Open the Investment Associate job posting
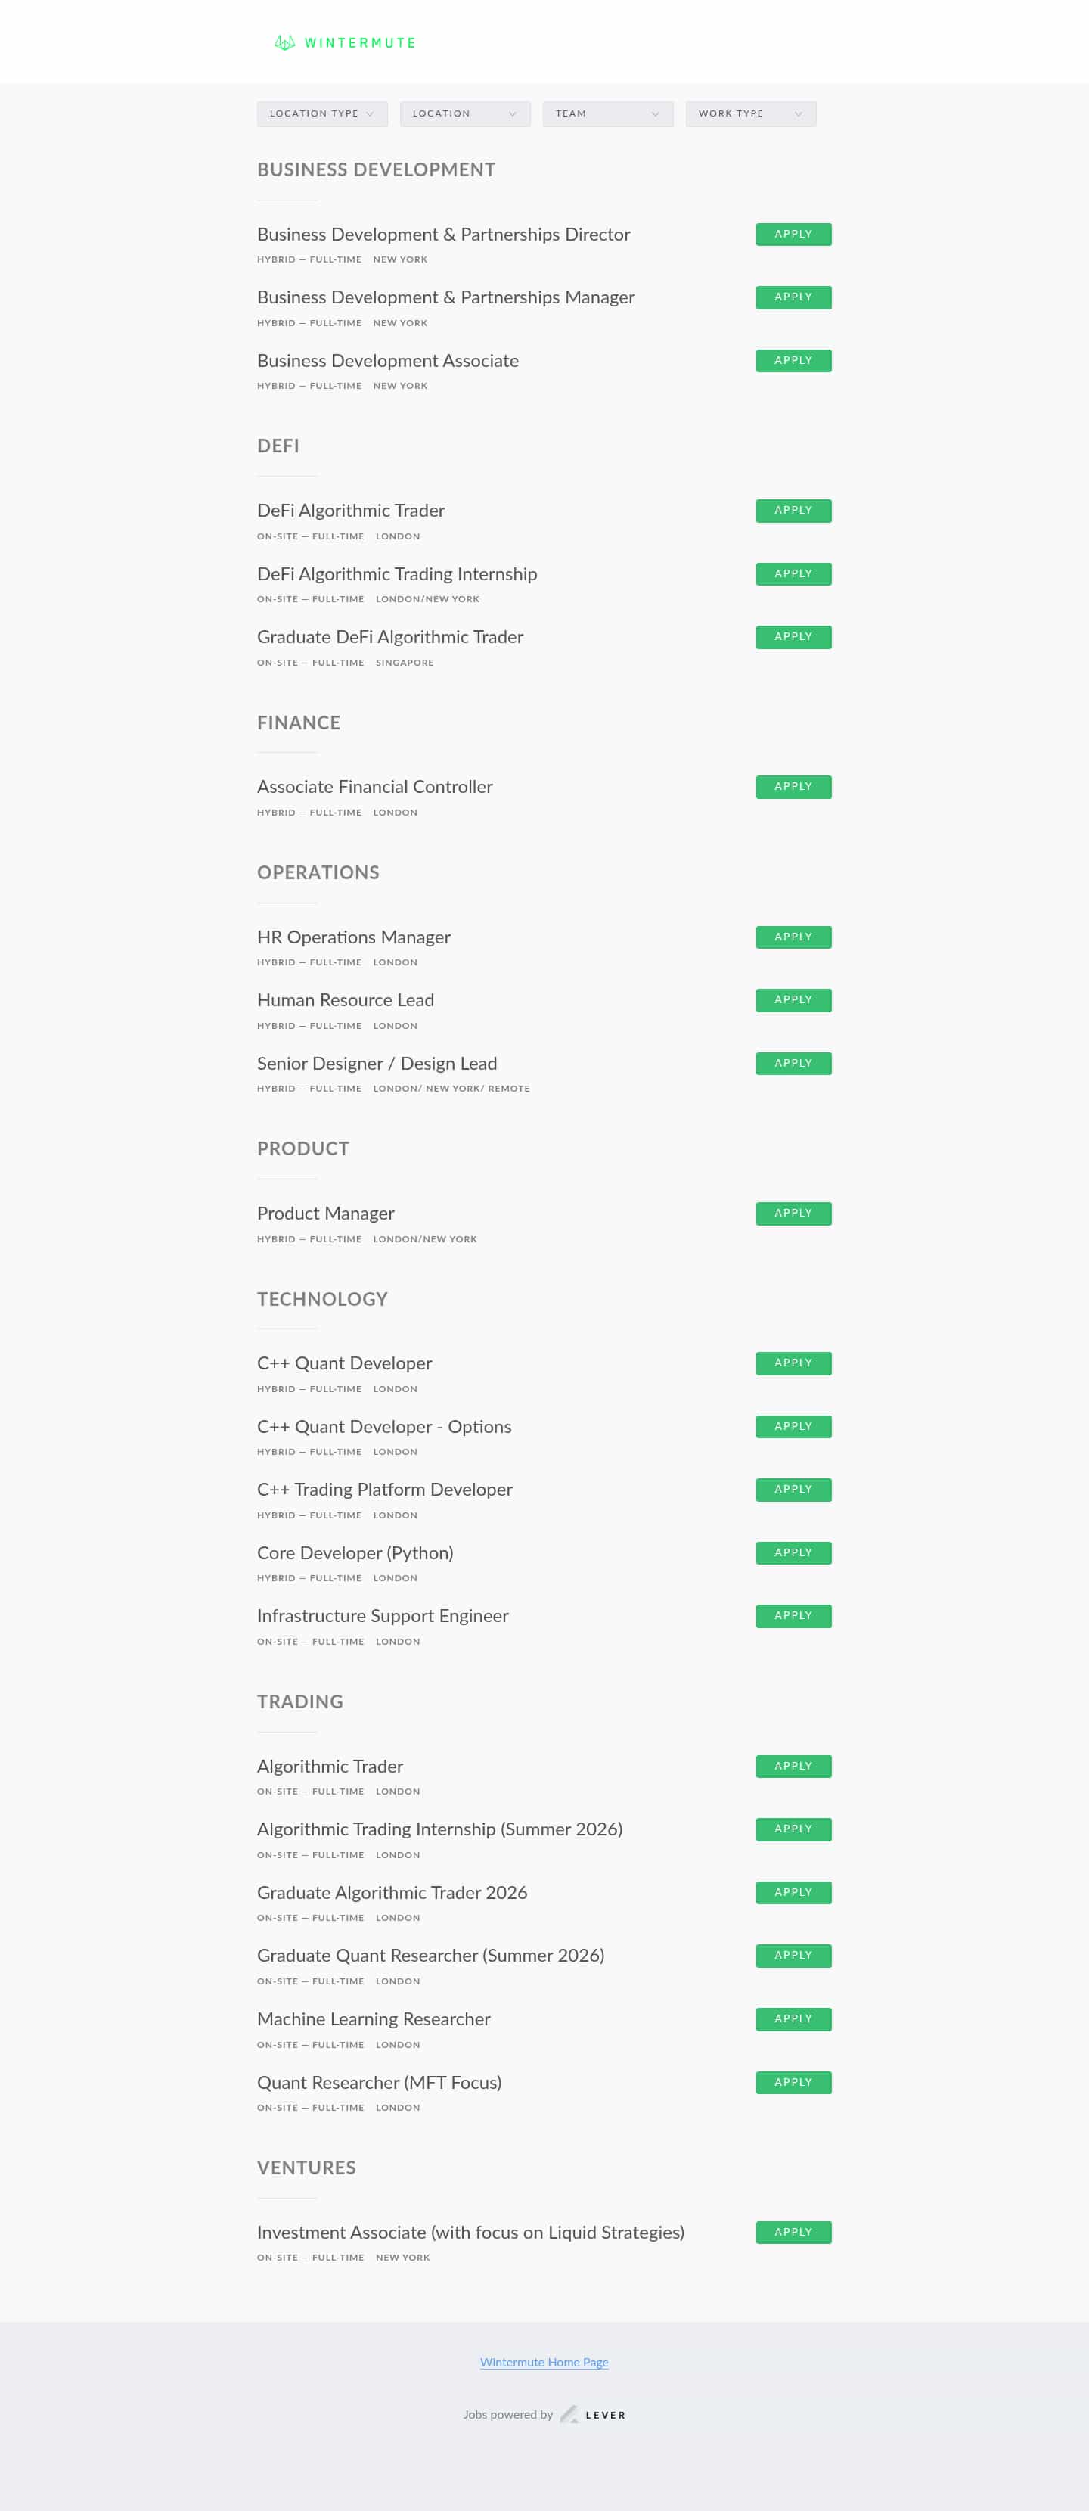The image size is (1089, 2511). (470, 2233)
